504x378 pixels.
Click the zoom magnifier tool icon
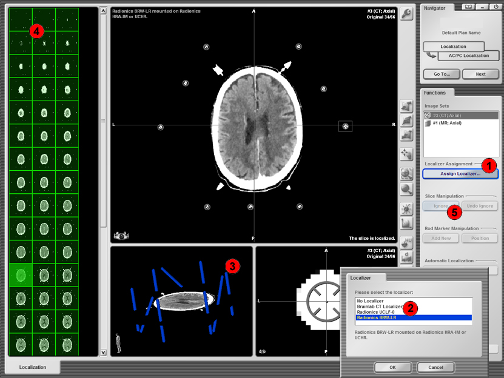(x=406, y=174)
